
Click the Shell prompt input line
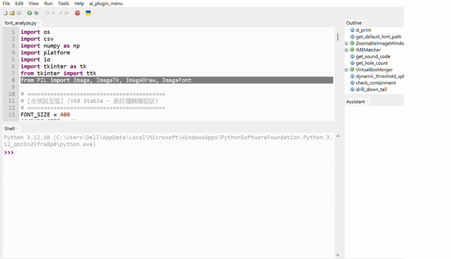click(x=169, y=152)
